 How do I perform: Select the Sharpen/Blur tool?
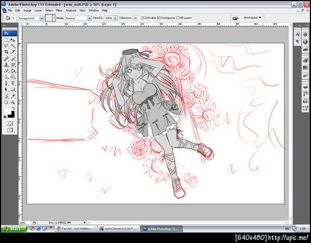[x=6, y=77]
